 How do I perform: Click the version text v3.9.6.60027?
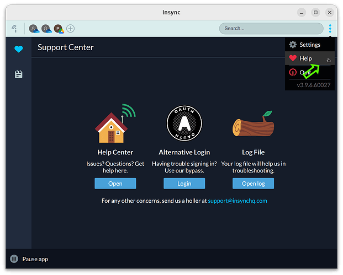(x=314, y=85)
